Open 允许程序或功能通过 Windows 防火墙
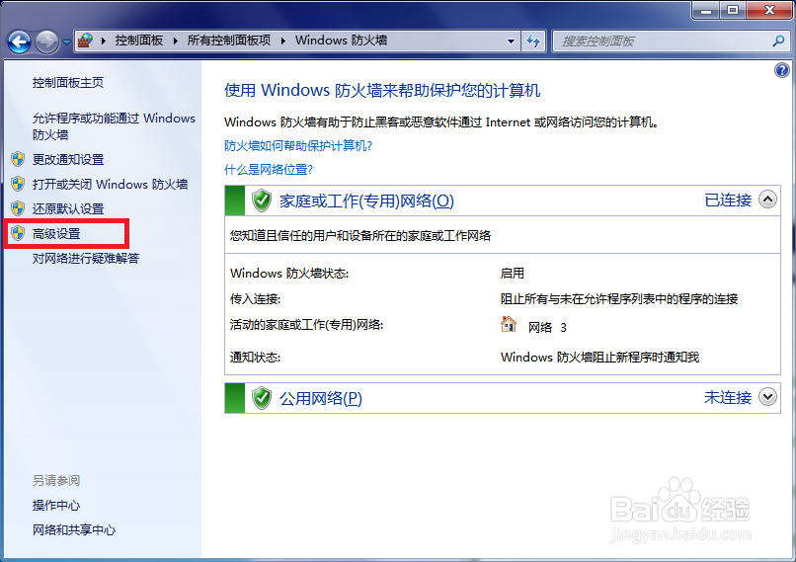The image size is (796, 562). coord(114,126)
